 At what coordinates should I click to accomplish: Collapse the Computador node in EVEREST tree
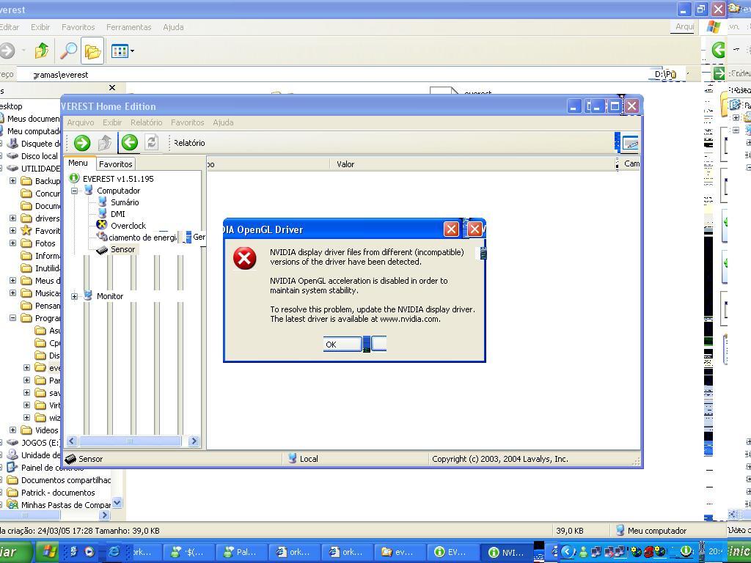coord(74,191)
